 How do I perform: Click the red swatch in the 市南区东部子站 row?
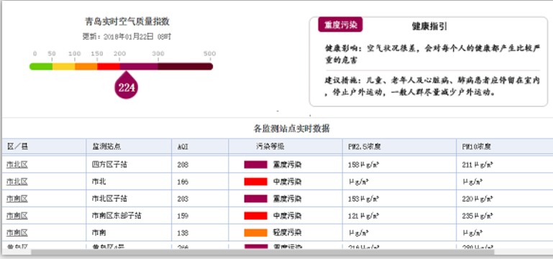256,215
